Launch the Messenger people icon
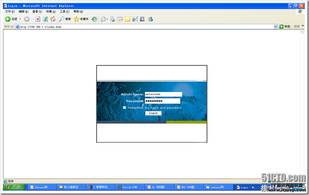 pos(150,19)
